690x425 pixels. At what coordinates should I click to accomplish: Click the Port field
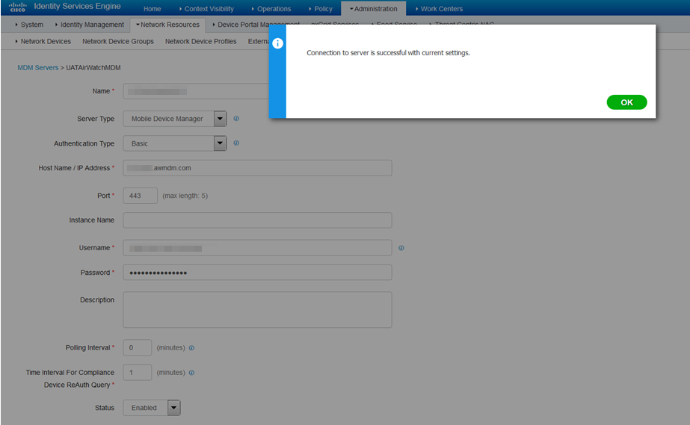click(141, 196)
